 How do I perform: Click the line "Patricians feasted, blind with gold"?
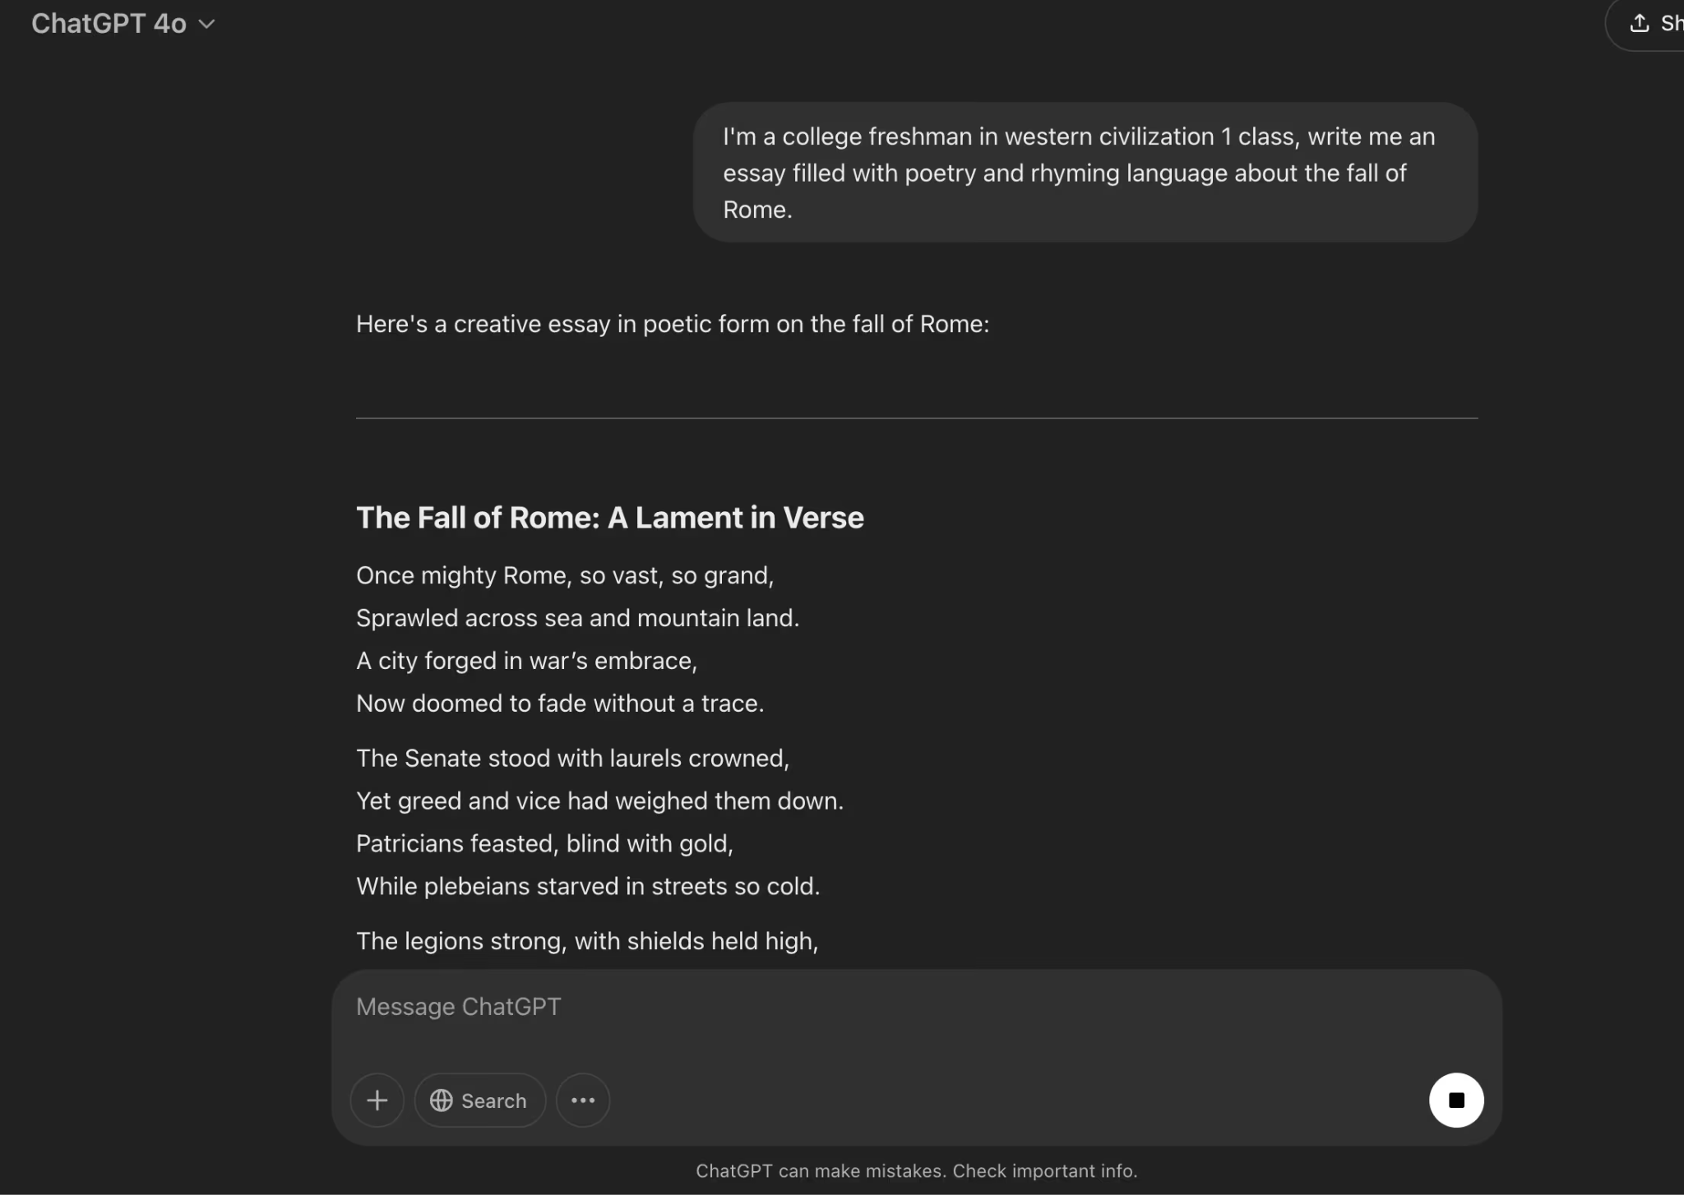pos(544,843)
